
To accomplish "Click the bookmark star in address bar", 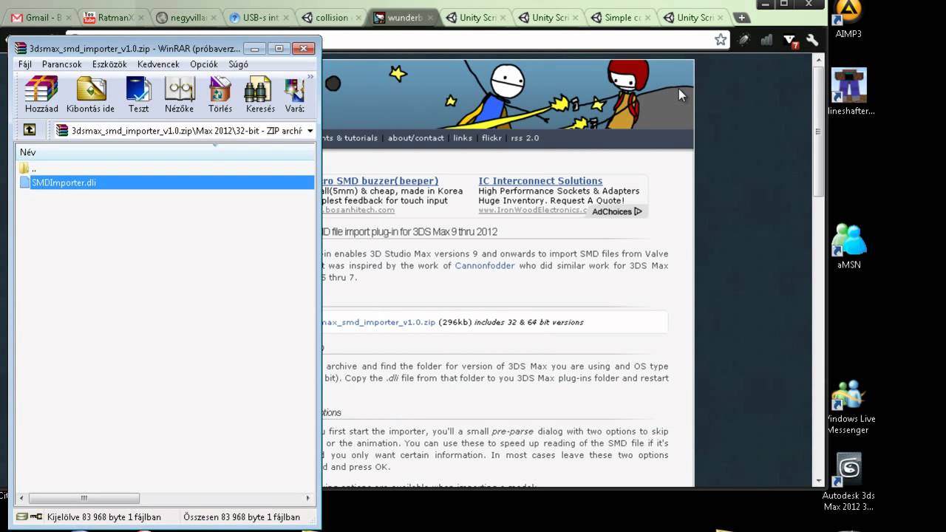I will [721, 40].
